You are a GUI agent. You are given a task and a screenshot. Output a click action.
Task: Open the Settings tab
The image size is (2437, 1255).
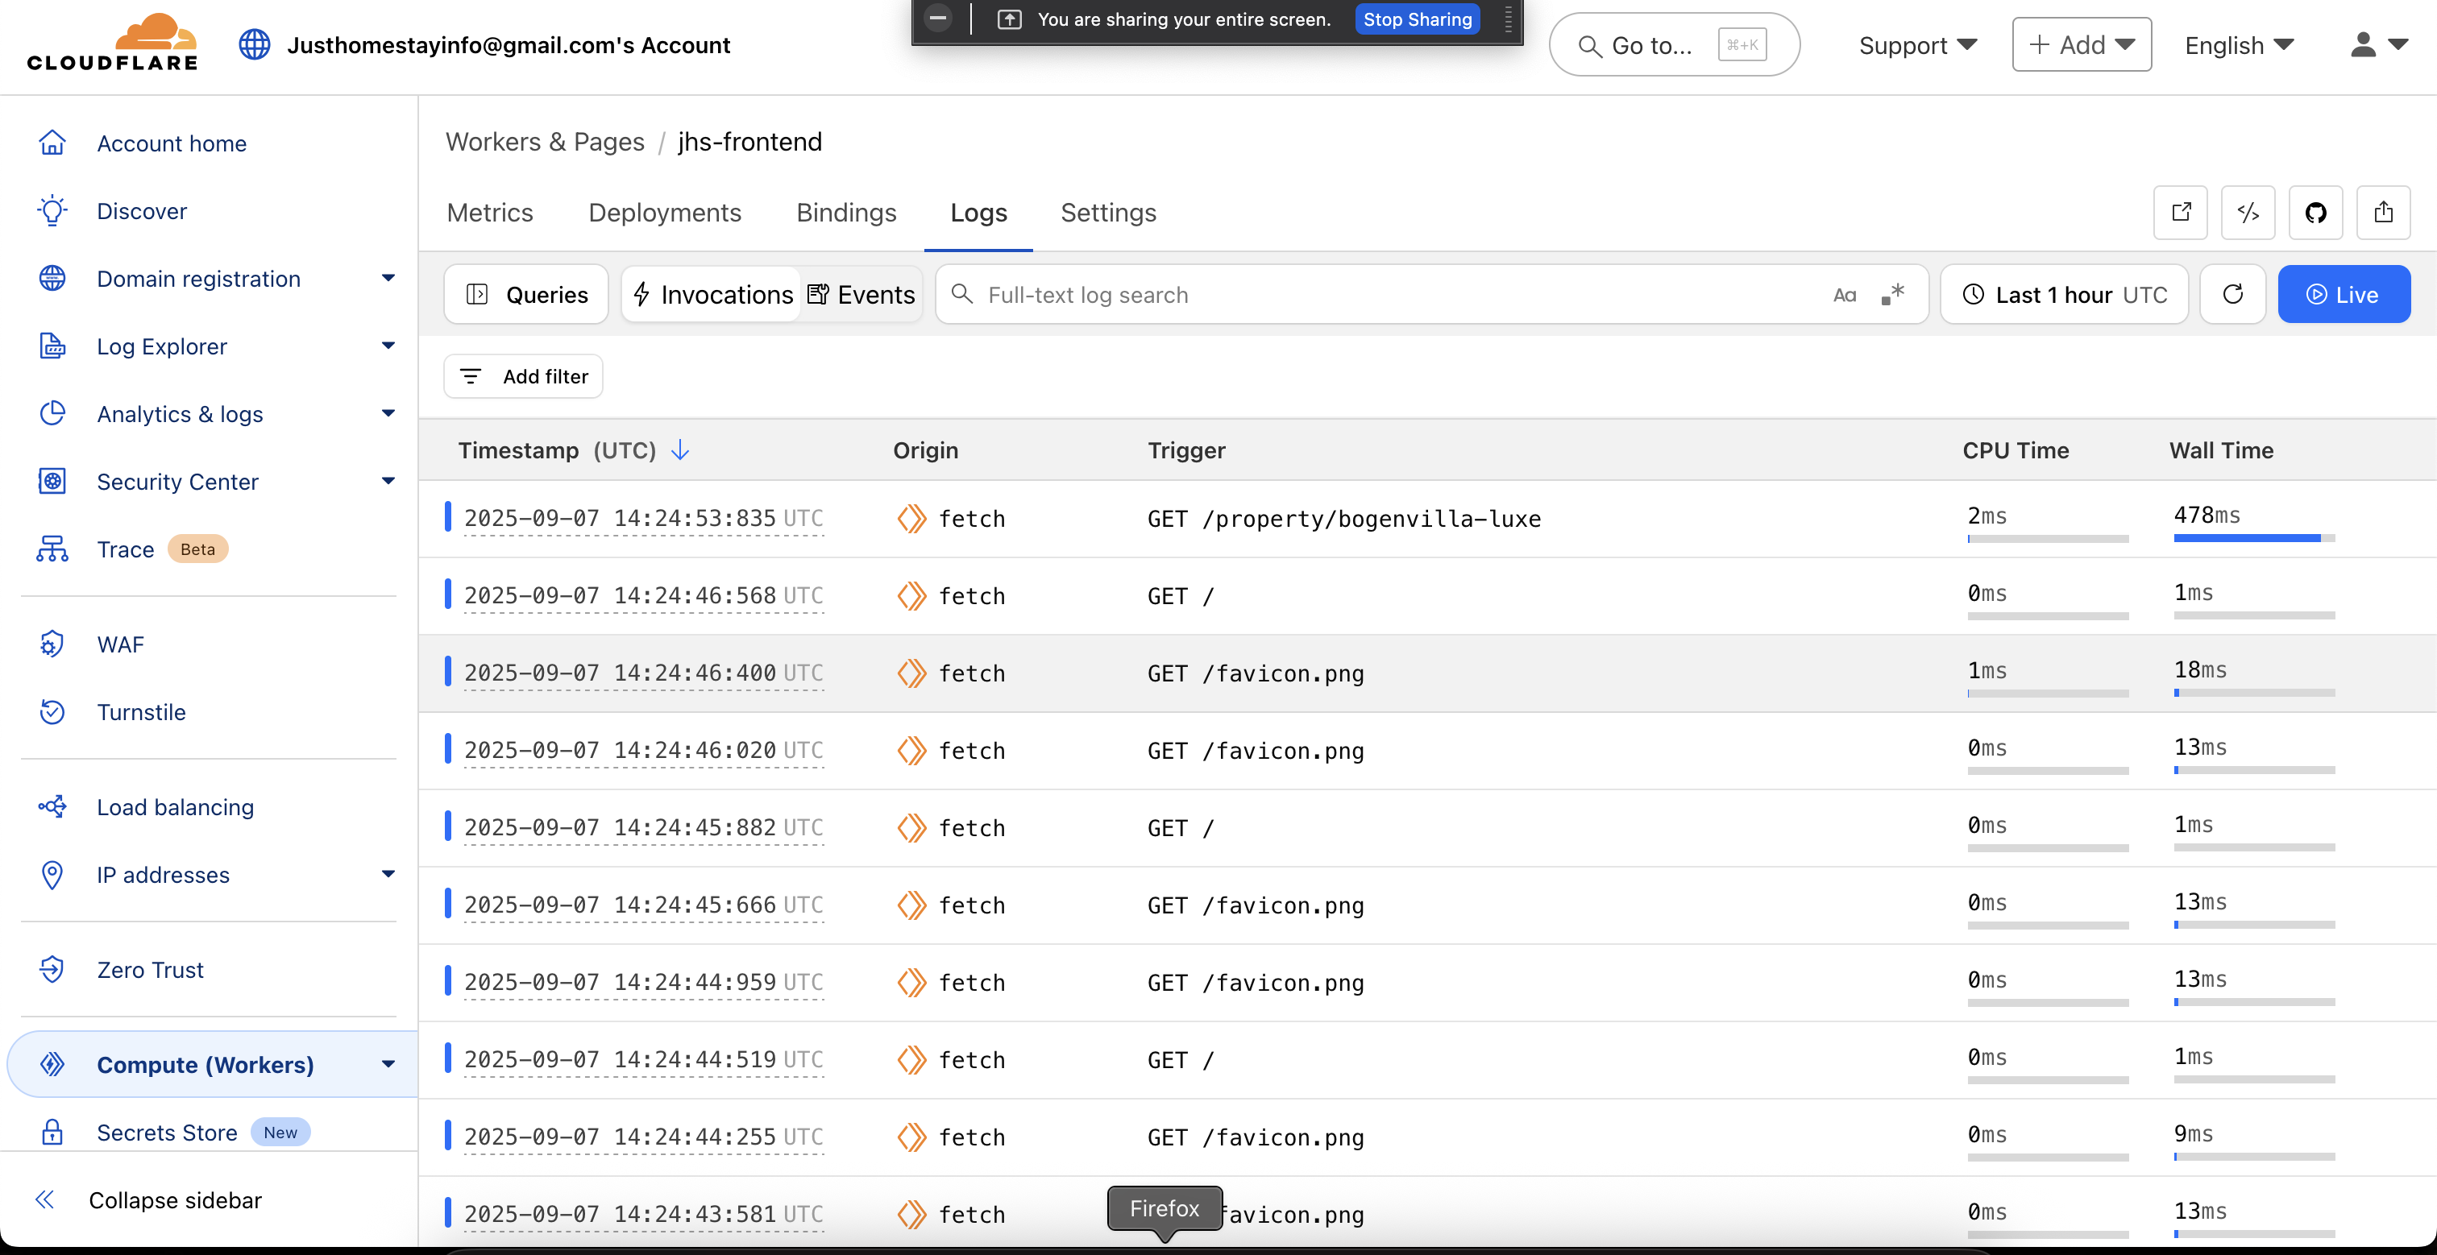tap(1108, 213)
